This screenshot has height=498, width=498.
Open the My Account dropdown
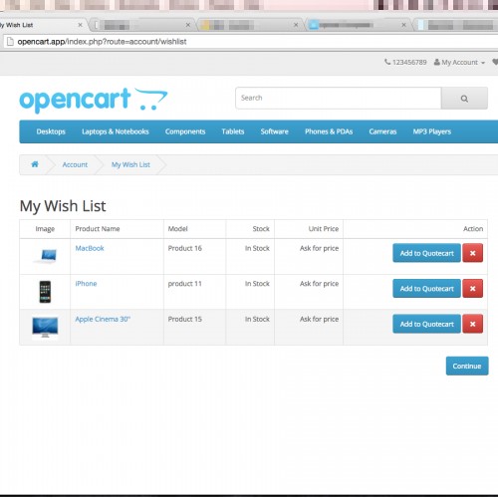[459, 62]
